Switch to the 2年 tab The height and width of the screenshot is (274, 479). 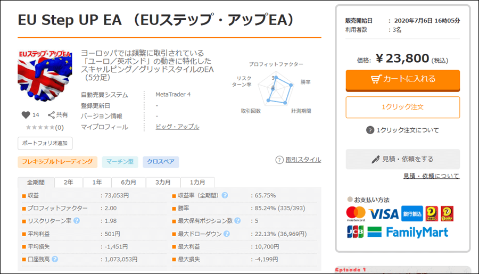pos(69,182)
